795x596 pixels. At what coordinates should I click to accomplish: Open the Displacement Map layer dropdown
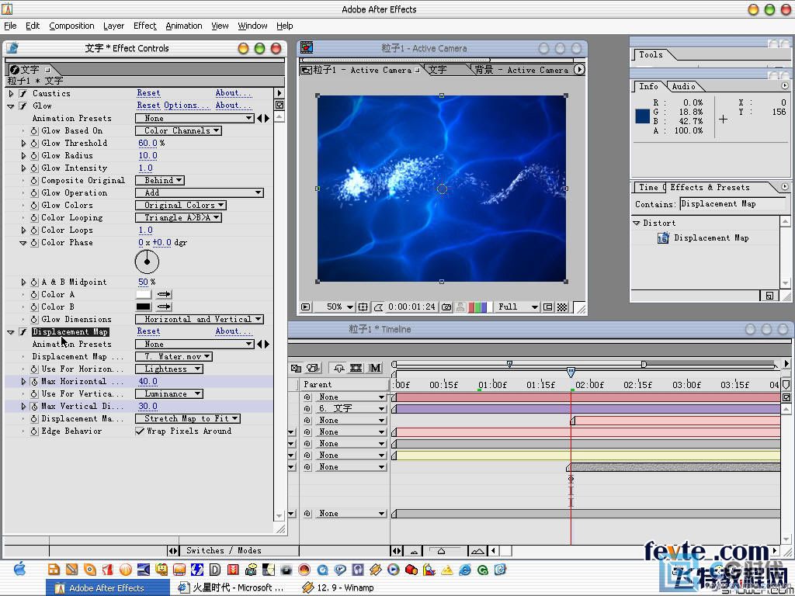173,357
